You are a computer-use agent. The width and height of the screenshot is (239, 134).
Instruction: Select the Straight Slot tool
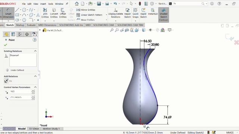(17, 20)
